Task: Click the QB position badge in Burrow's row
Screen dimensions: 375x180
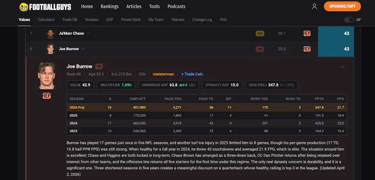Action: [260, 49]
